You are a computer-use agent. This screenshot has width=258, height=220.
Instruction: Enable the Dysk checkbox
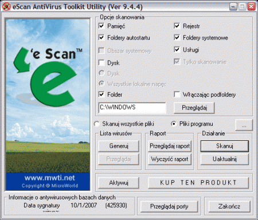tap(101, 62)
